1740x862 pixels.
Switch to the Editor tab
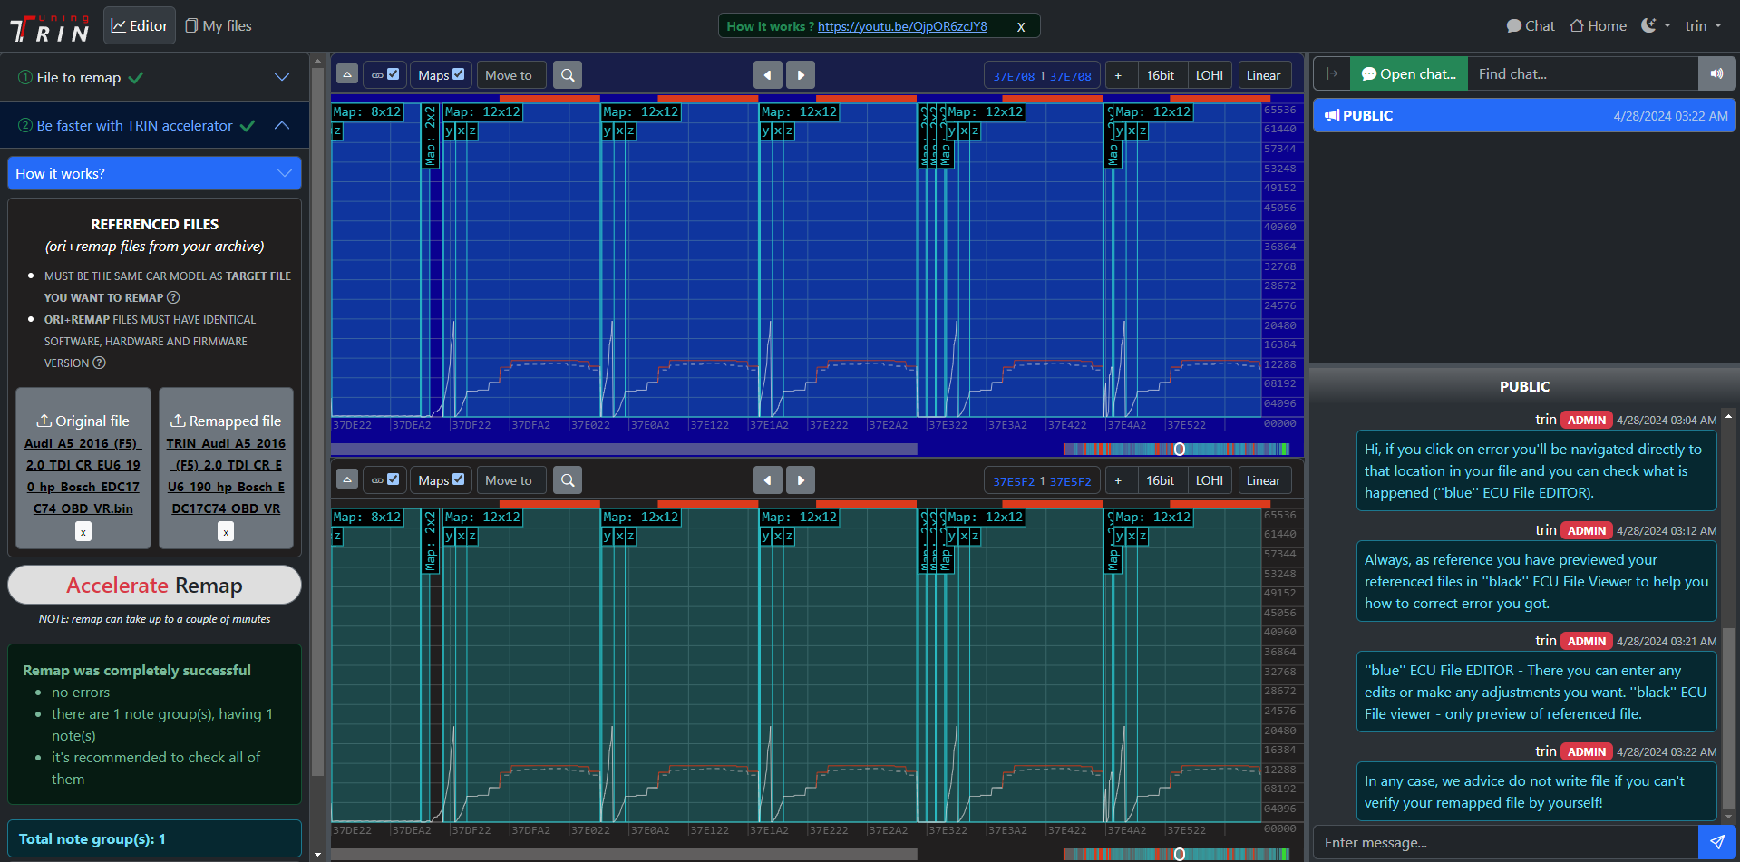[x=140, y=26]
